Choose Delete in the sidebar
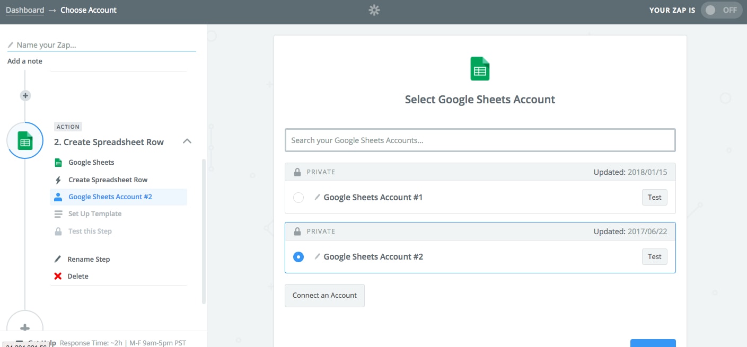The height and width of the screenshot is (347, 747). [x=78, y=277]
